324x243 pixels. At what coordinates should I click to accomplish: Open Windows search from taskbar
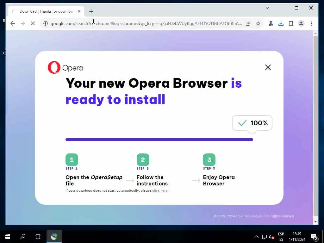[23, 237]
